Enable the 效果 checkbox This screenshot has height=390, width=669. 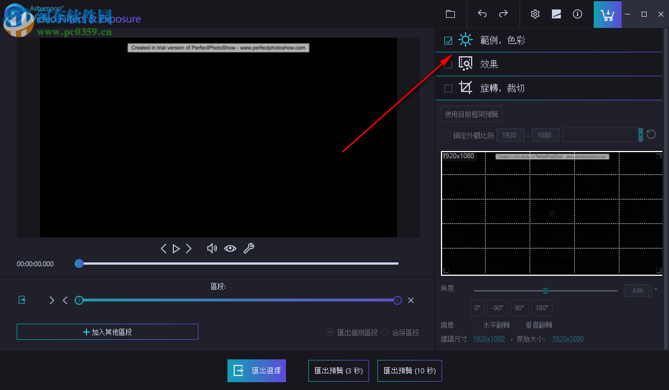click(x=448, y=64)
